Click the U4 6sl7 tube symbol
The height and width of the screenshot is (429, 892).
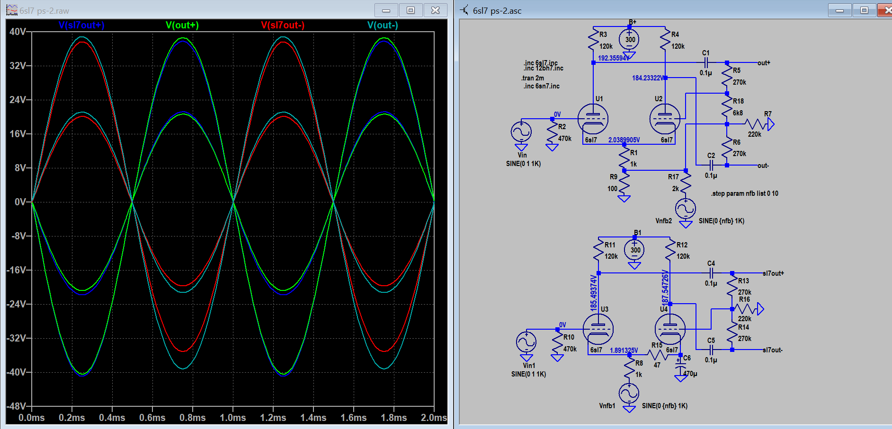click(x=670, y=329)
